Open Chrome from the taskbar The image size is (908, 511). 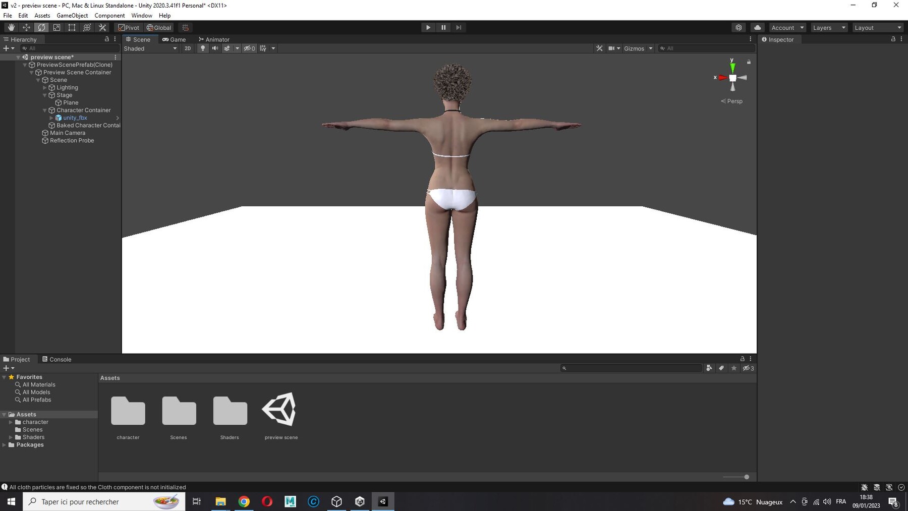[x=244, y=501]
